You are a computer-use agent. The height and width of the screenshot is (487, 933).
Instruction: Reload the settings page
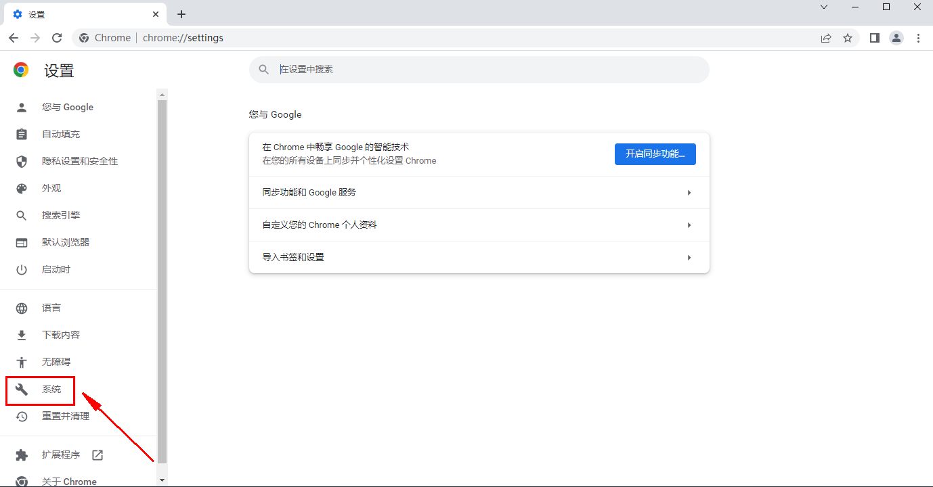[57, 38]
